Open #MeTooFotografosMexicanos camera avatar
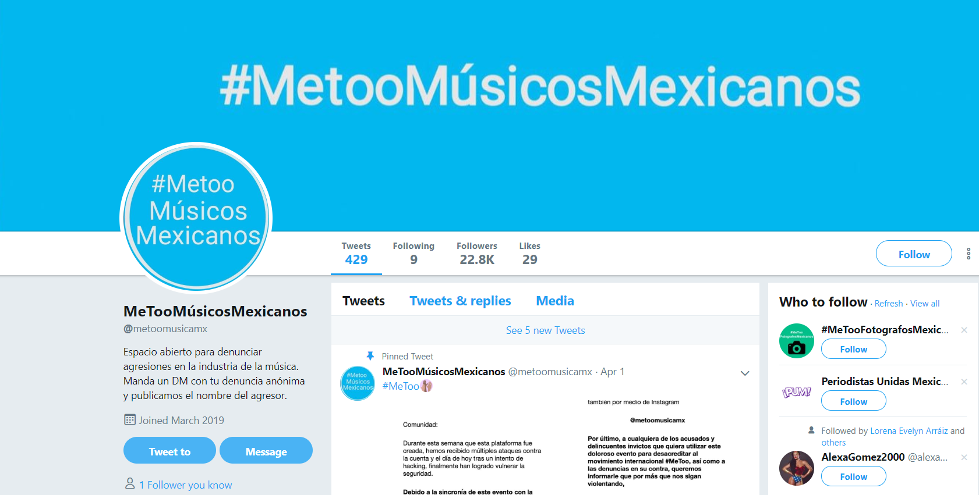Viewport: 979px width, 495px height. 797,341
